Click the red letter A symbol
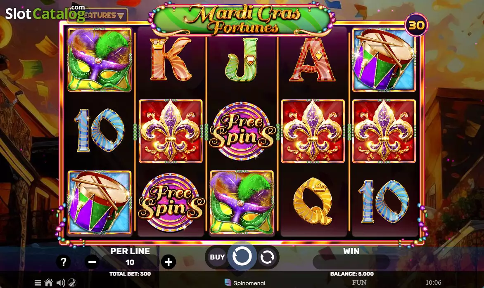Screen dimensions: 484x288 click(312, 60)
